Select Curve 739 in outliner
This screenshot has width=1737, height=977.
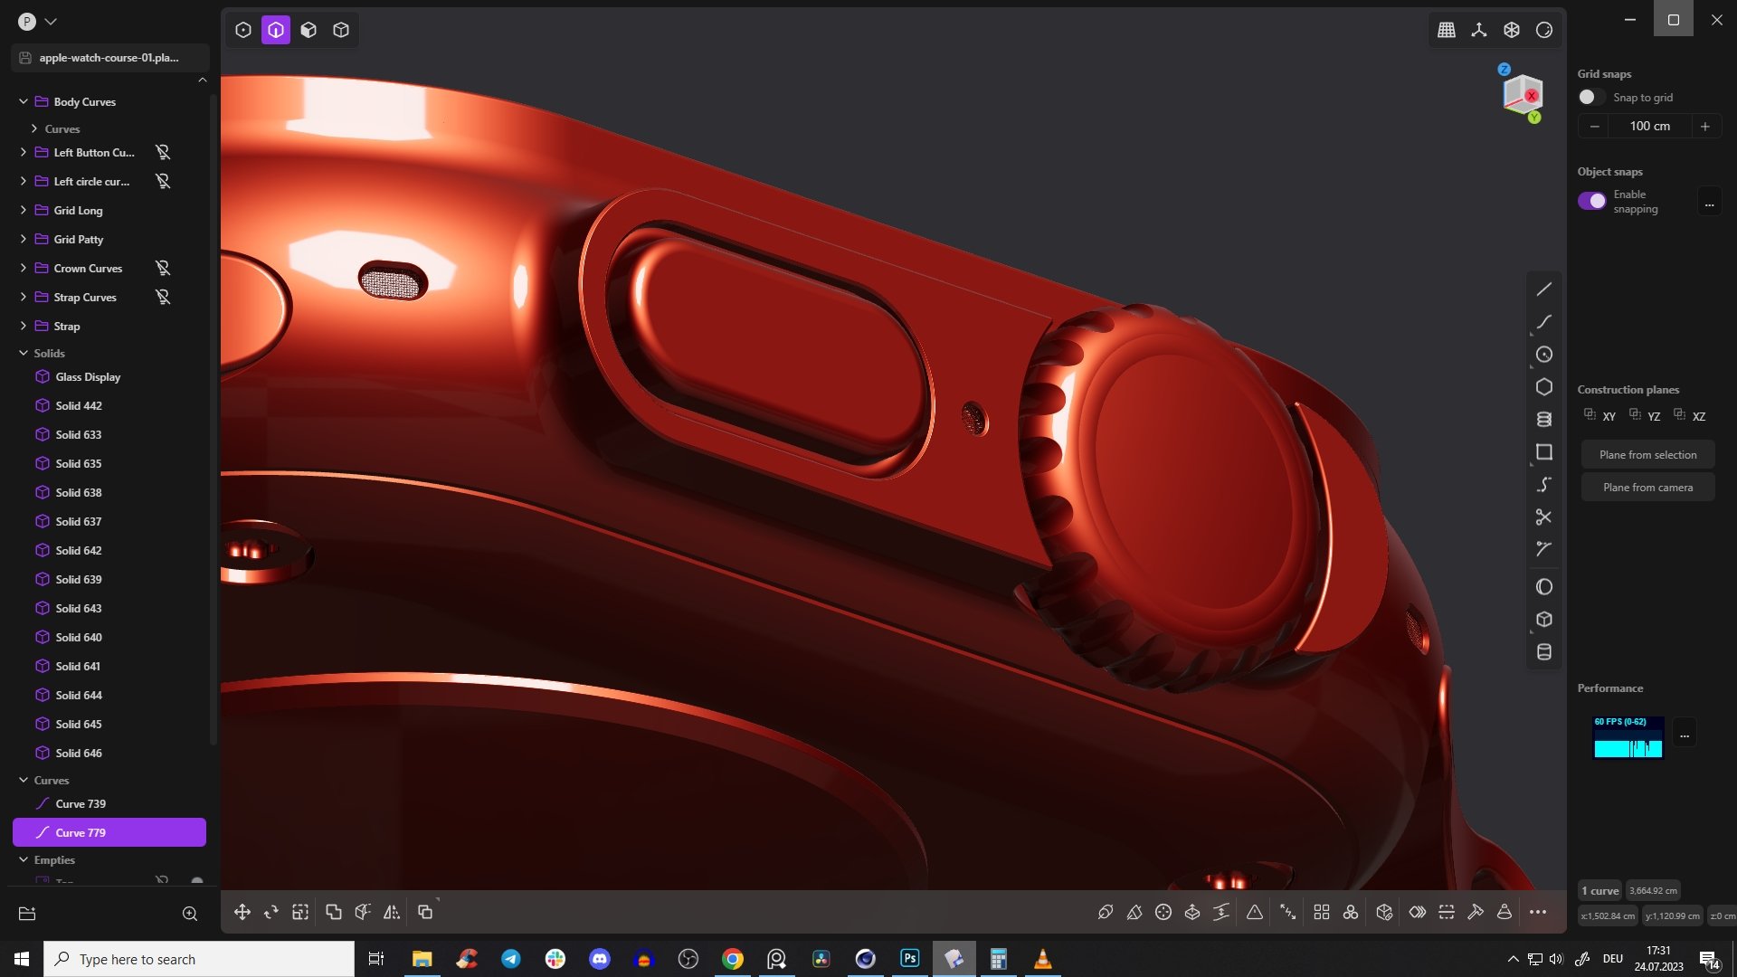(81, 803)
